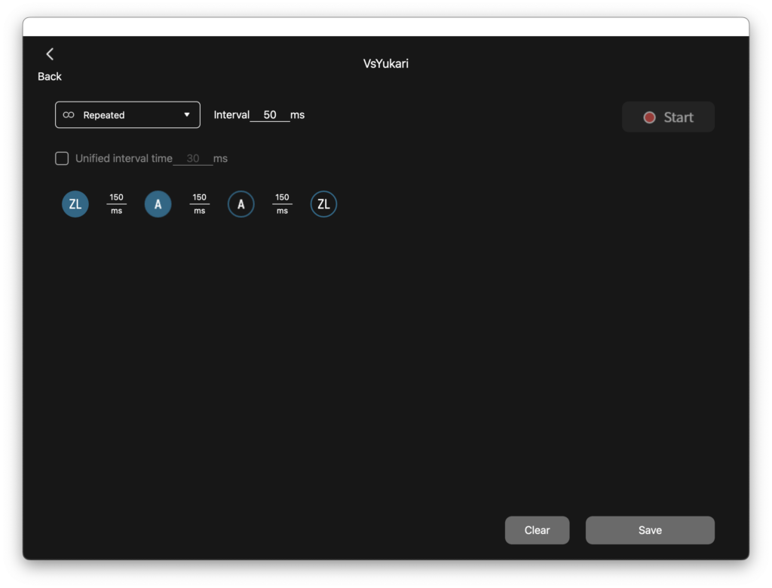Save the macro with the Save button
The width and height of the screenshot is (772, 588).
[x=650, y=530]
